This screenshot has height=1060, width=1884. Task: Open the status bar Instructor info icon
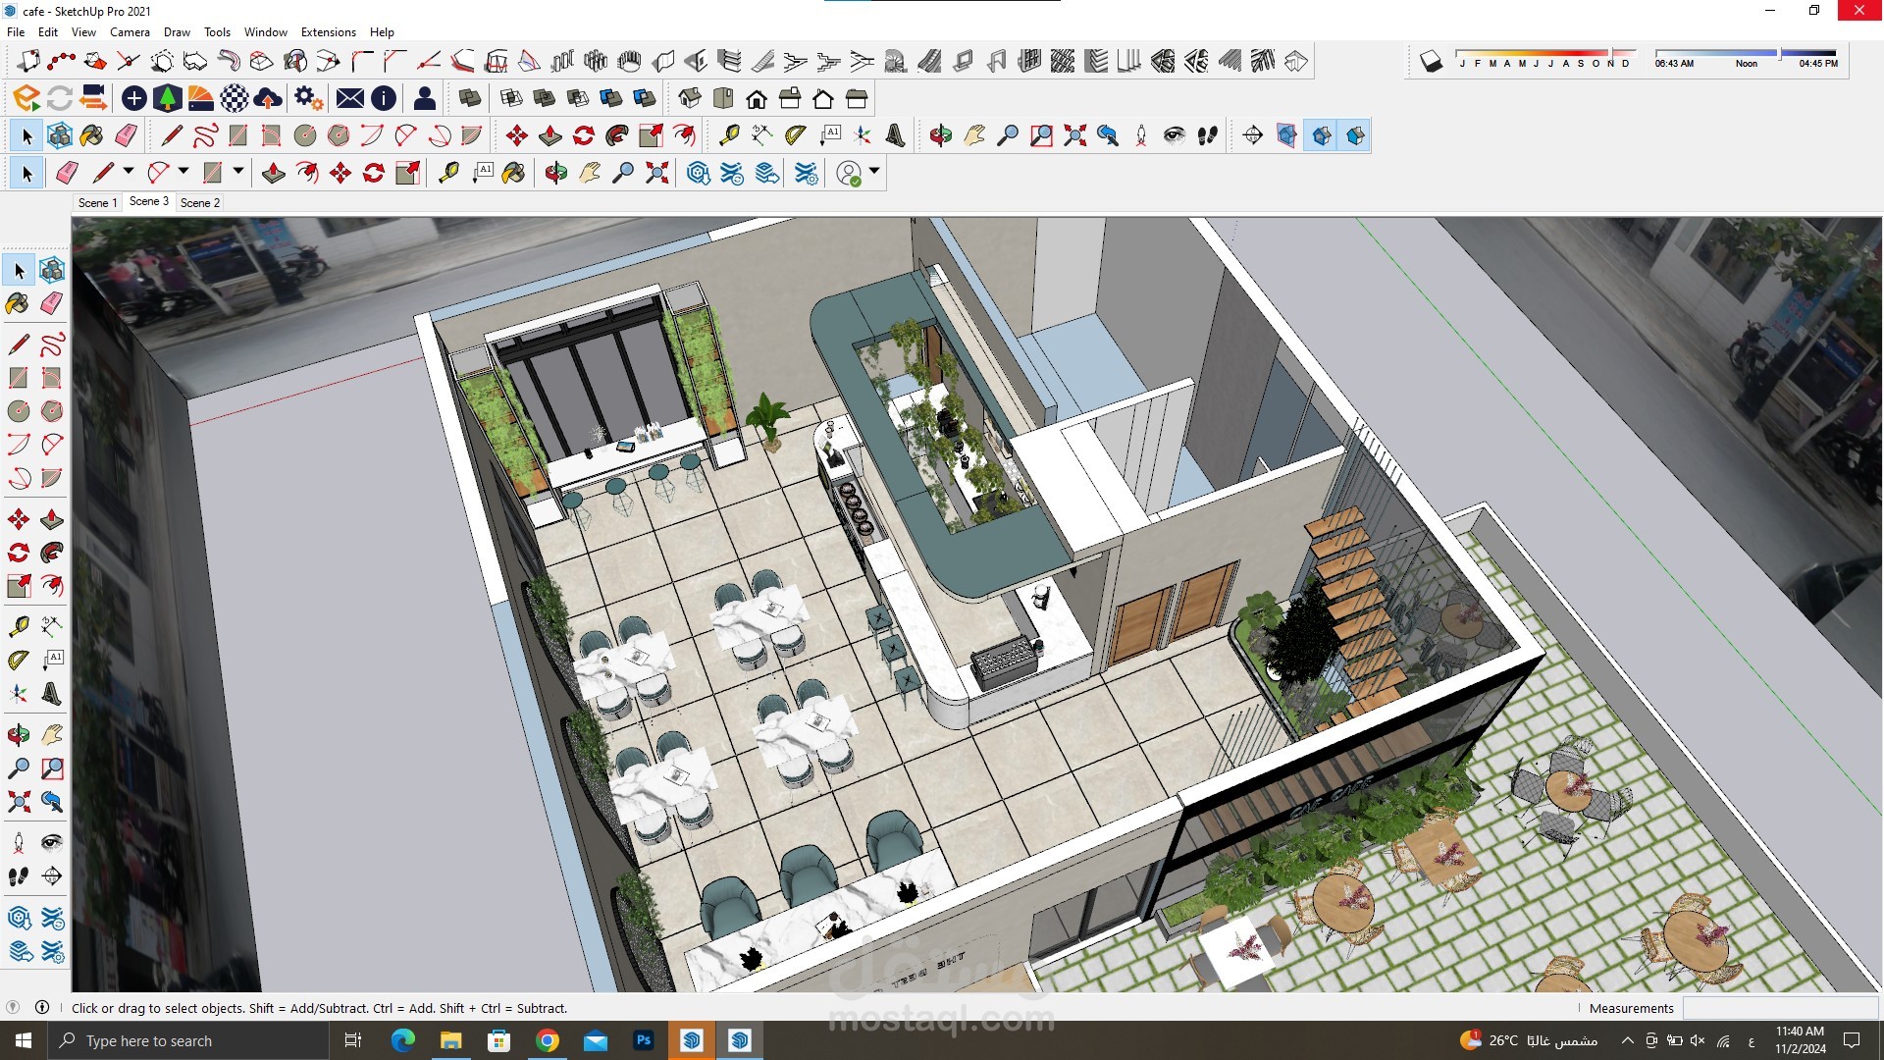click(x=42, y=1008)
